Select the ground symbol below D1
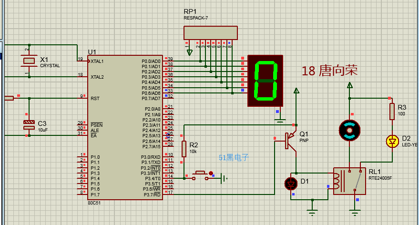419x225 pixels. pyautogui.click(x=312, y=213)
